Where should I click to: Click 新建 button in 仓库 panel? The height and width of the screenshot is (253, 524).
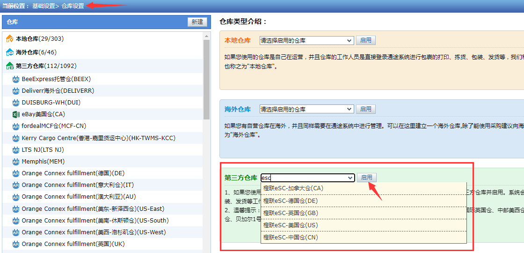(197, 22)
